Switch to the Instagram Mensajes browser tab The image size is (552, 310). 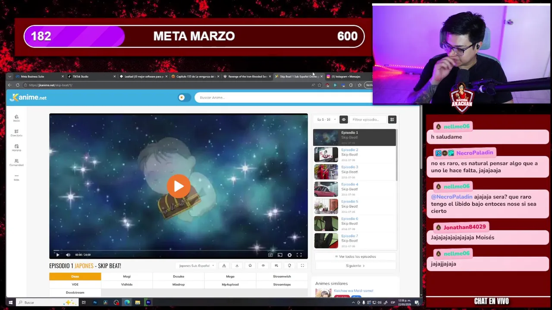coord(348,77)
